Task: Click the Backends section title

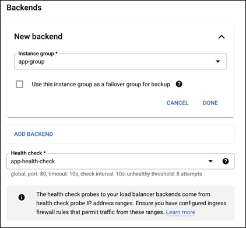Action: pyautogui.click(x=24, y=8)
